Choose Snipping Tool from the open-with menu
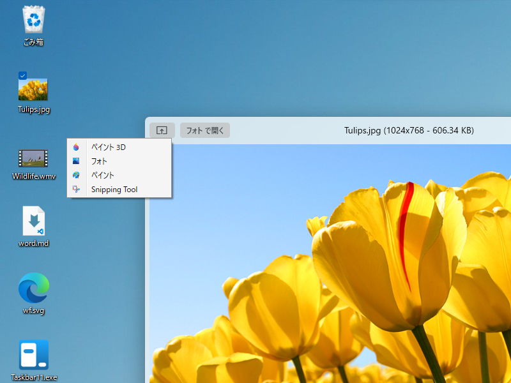This screenshot has width=511, height=383. point(119,190)
